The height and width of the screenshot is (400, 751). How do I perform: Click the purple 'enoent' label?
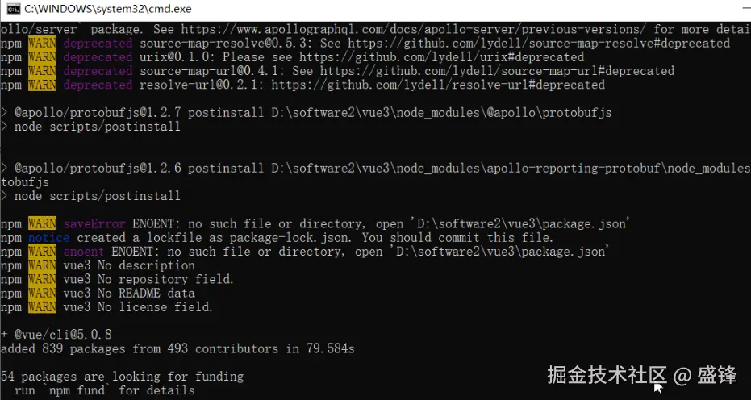[83, 252]
